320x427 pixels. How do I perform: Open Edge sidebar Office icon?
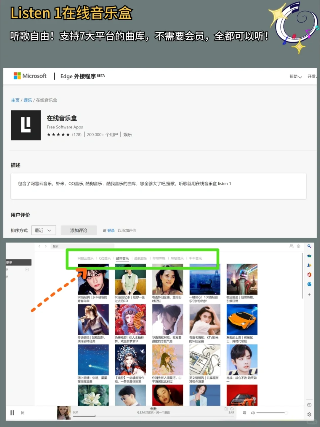(309, 274)
